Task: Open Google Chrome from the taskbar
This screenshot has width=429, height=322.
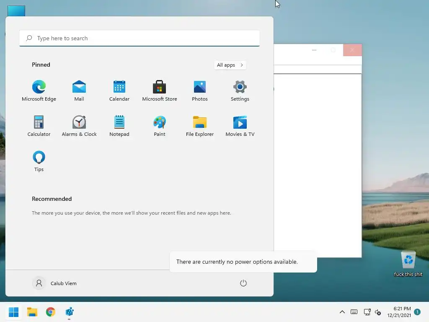Action: click(x=51, y=312)
